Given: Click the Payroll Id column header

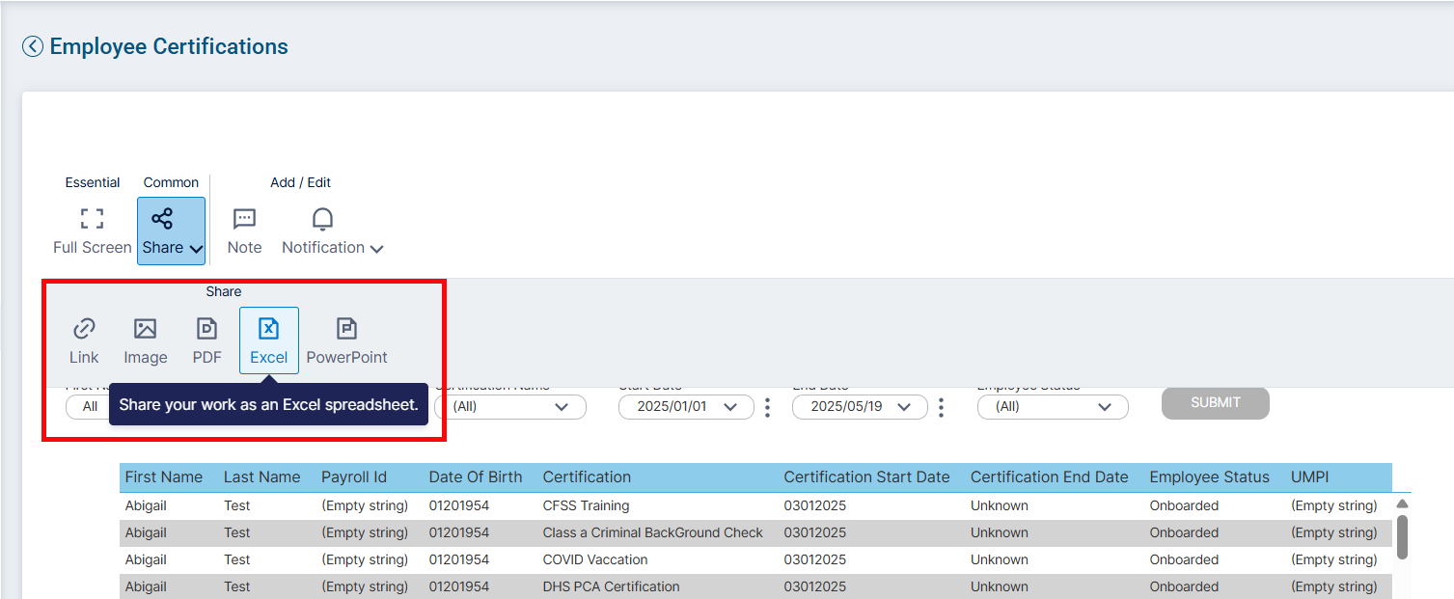Looking at the screenshot, I should [x=354, y=477].
